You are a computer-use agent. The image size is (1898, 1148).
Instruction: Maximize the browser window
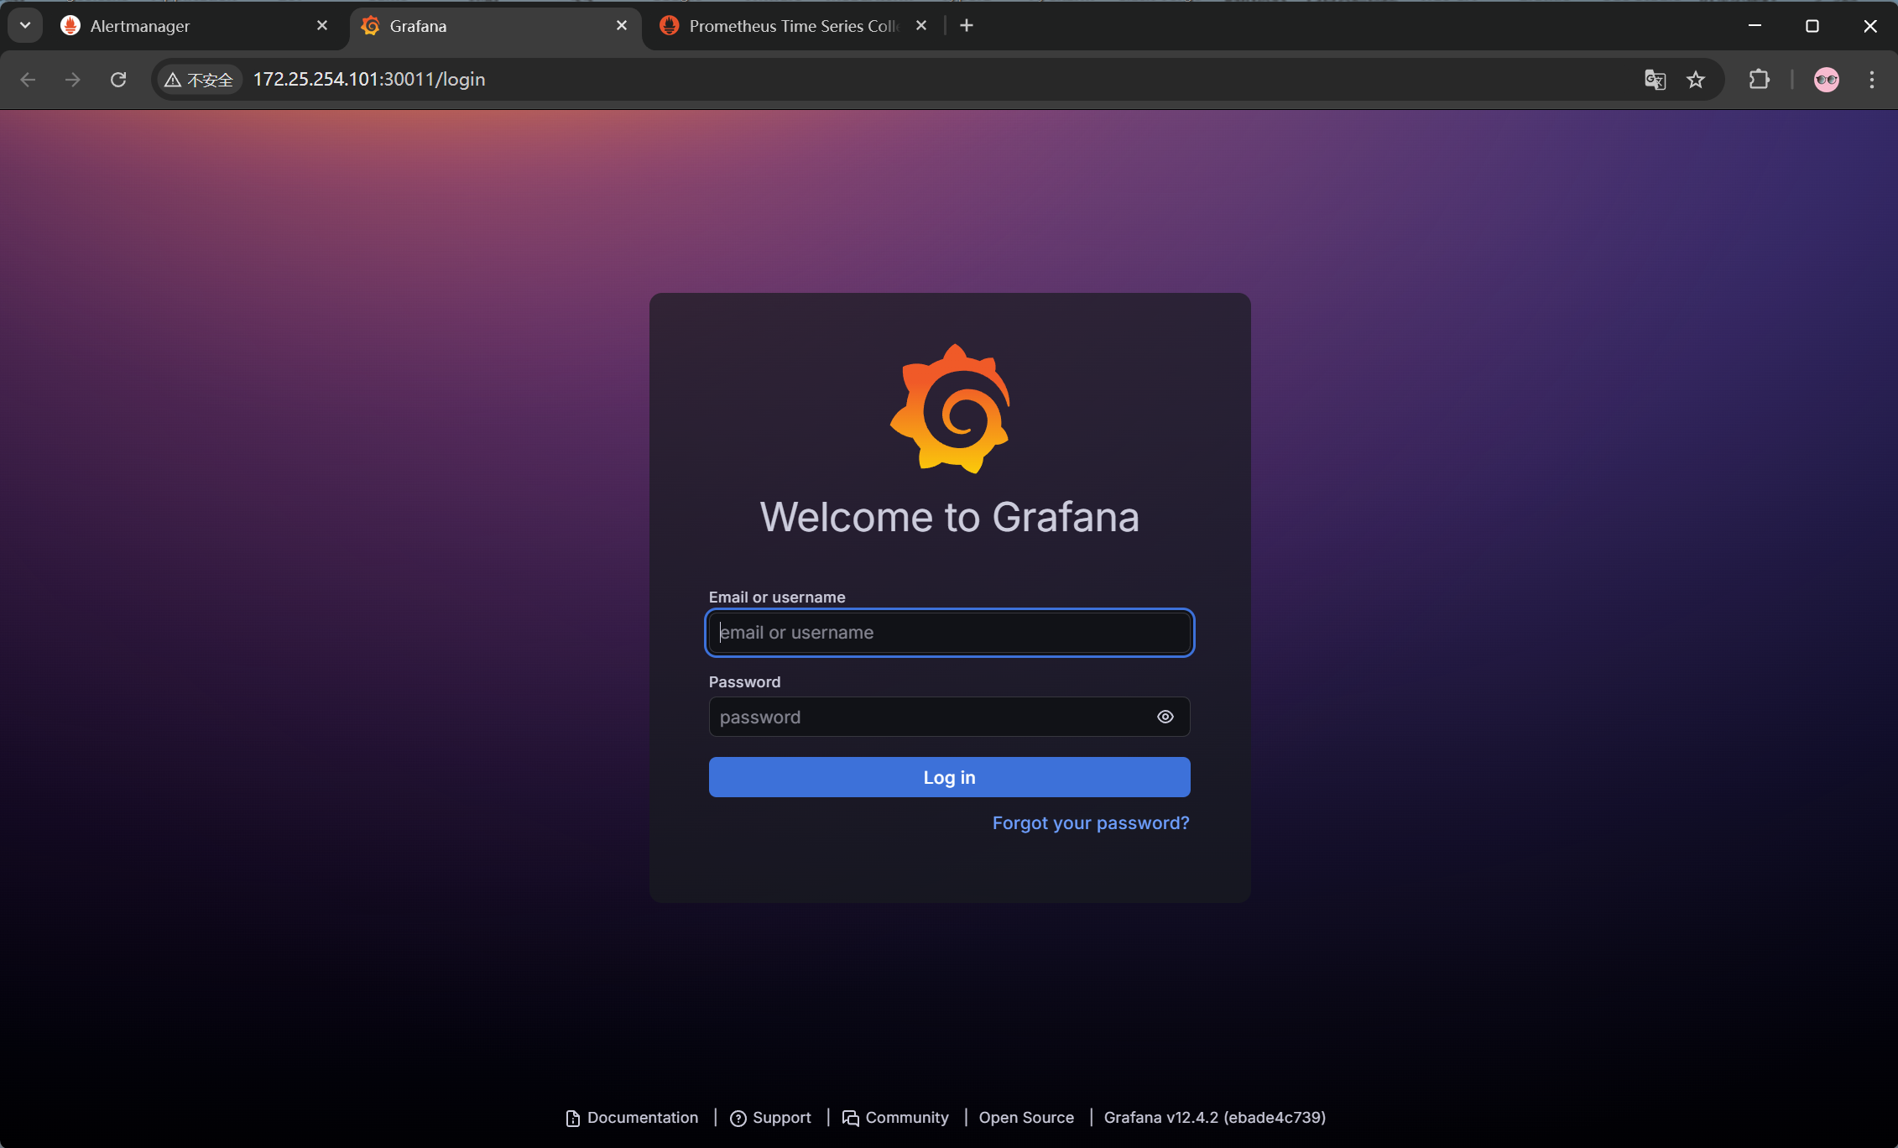(1812, 26)
